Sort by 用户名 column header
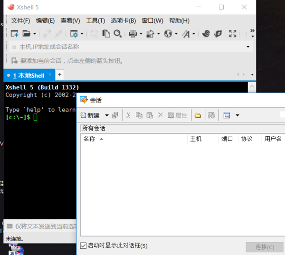 273,139
